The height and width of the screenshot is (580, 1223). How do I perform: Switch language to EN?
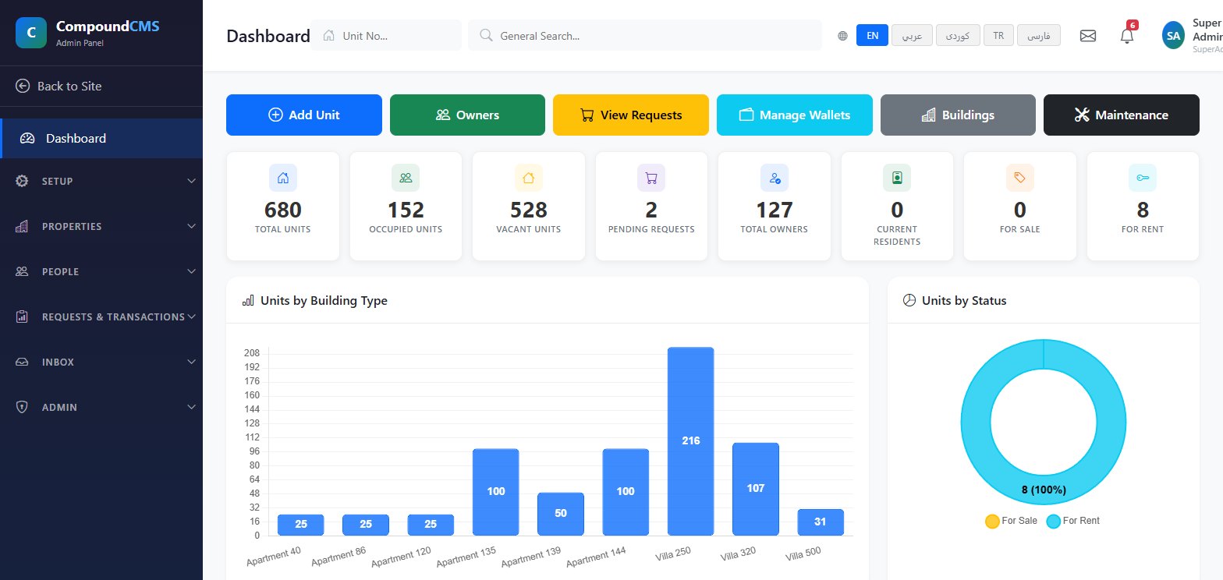pos(872,36)
